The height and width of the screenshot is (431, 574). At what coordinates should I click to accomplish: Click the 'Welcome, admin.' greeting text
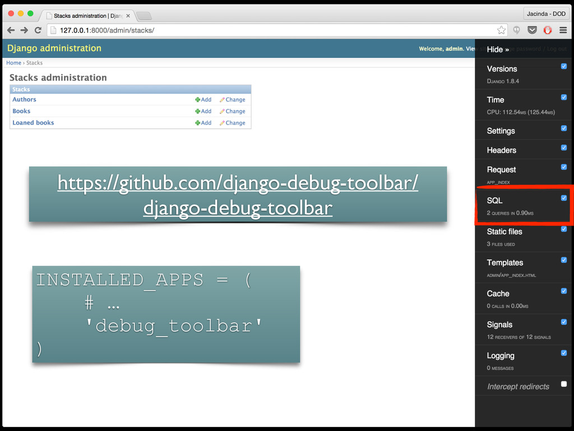click(442, 49)
